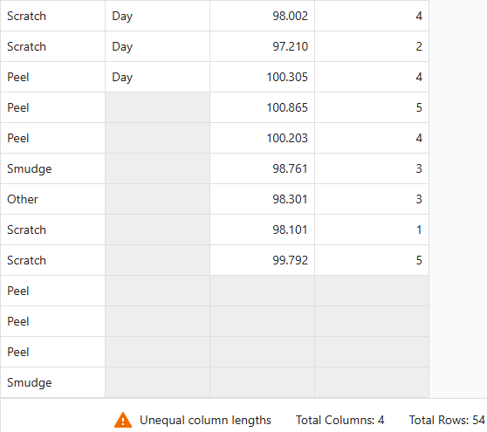Click the cell showing 99.792
This screenshot has width=487, height=432.
[x=262, y=260]
